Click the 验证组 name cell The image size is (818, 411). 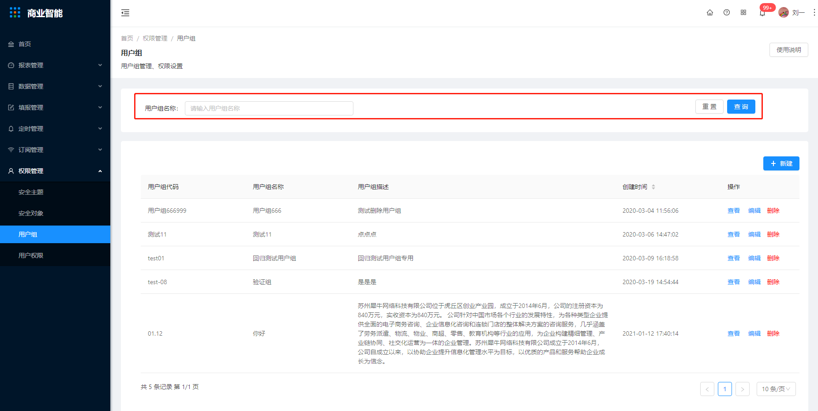(x=262, y=282)
